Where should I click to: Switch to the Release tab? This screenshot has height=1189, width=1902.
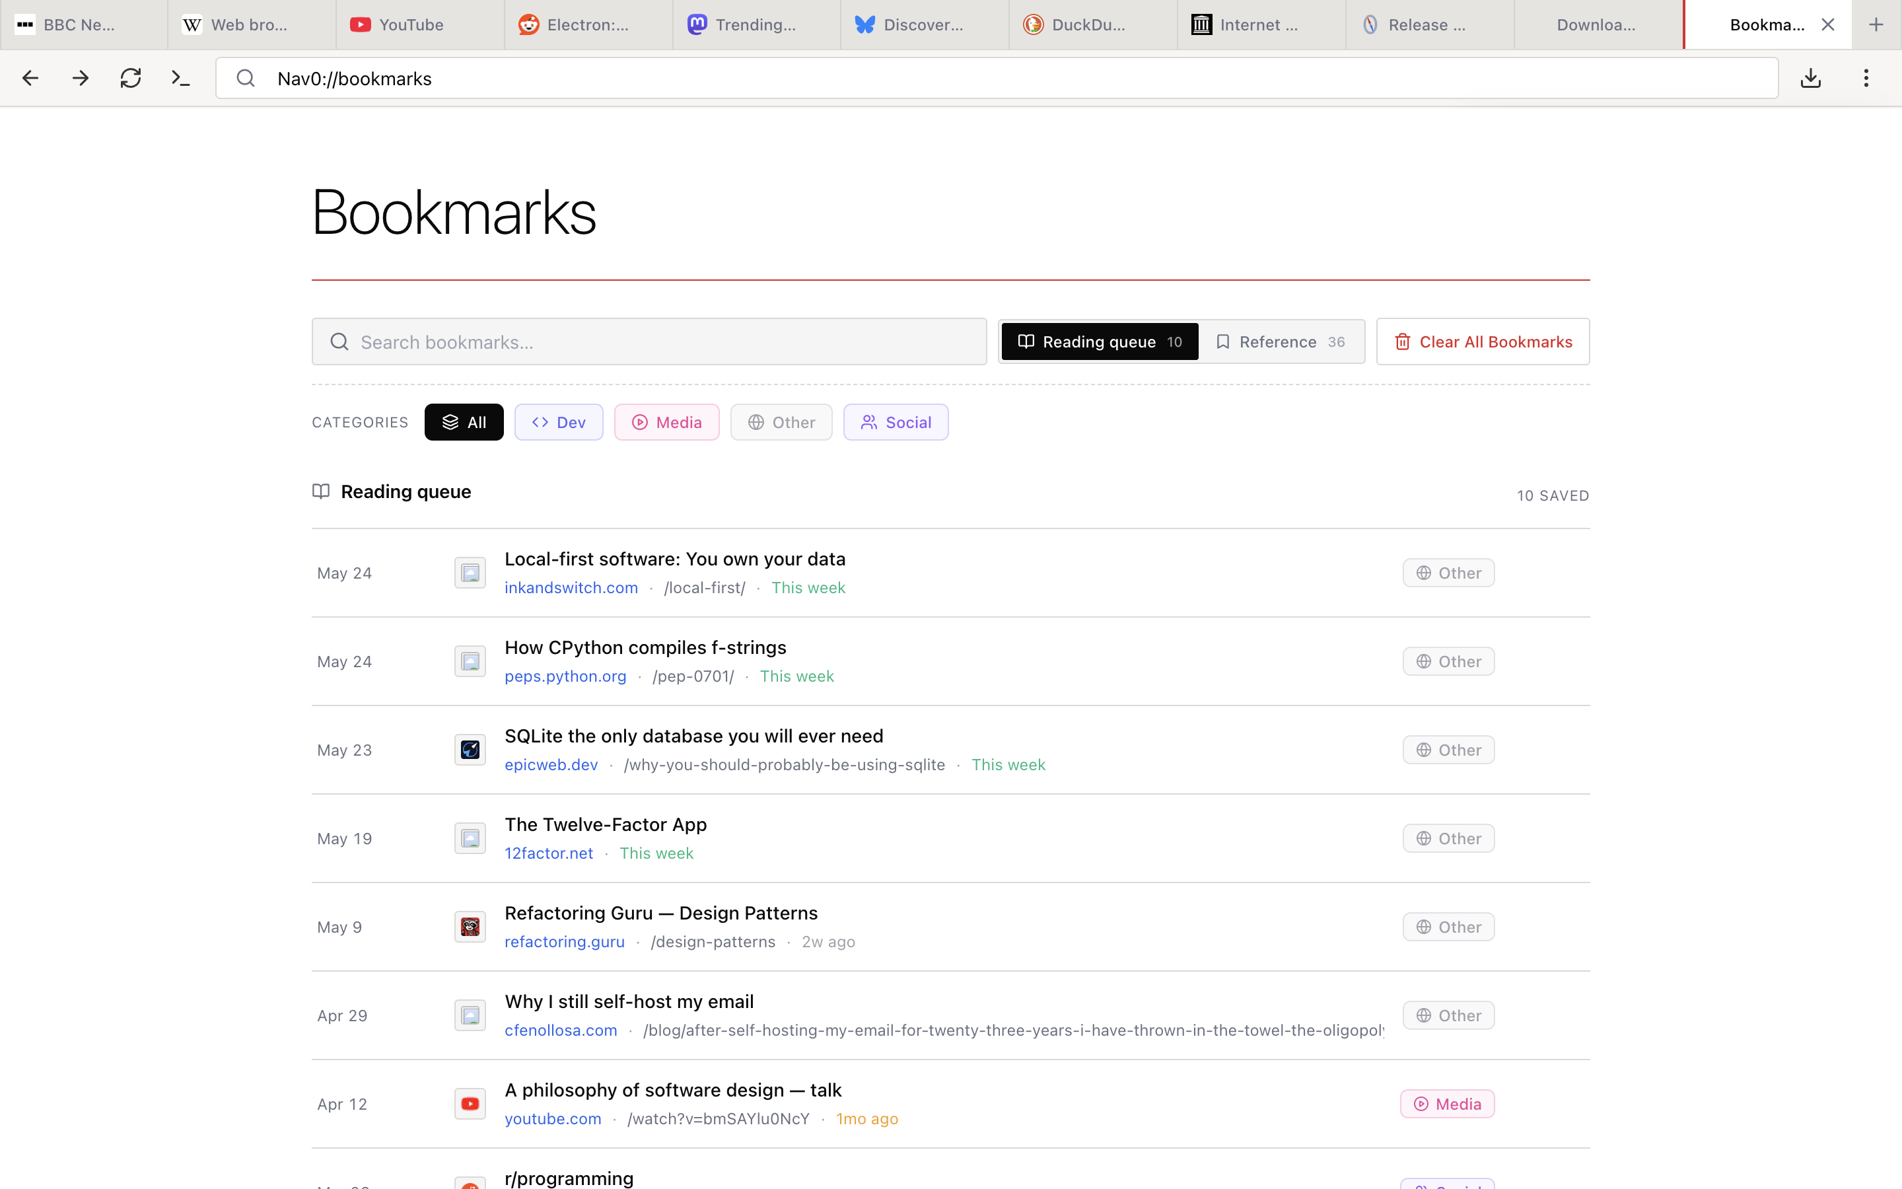click(x=1429, y=24)
